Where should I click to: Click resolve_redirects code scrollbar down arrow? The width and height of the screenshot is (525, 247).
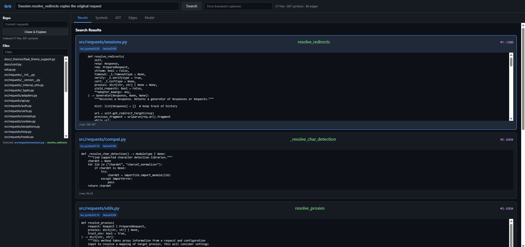[x=511, y=119]
